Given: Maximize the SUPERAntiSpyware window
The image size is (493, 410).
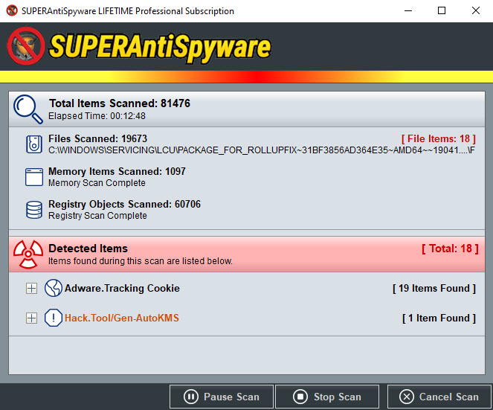Looking at the screenshot, I should [x=442, y=10].
